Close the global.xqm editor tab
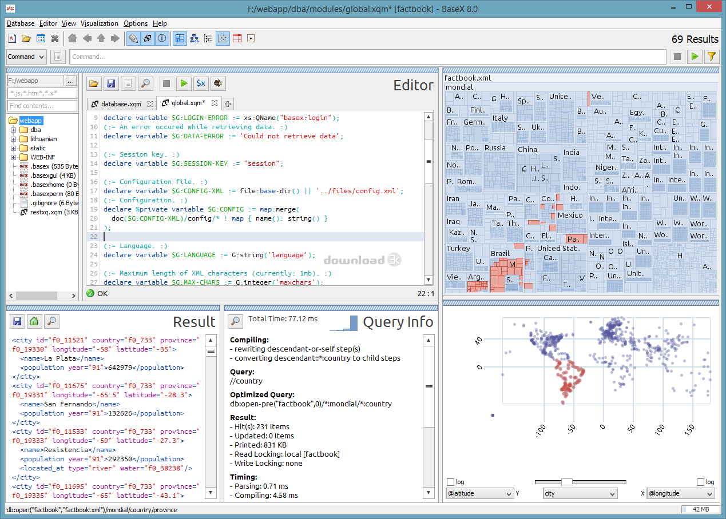The width and height of the screenshot is (726, 519). [214, 103]
